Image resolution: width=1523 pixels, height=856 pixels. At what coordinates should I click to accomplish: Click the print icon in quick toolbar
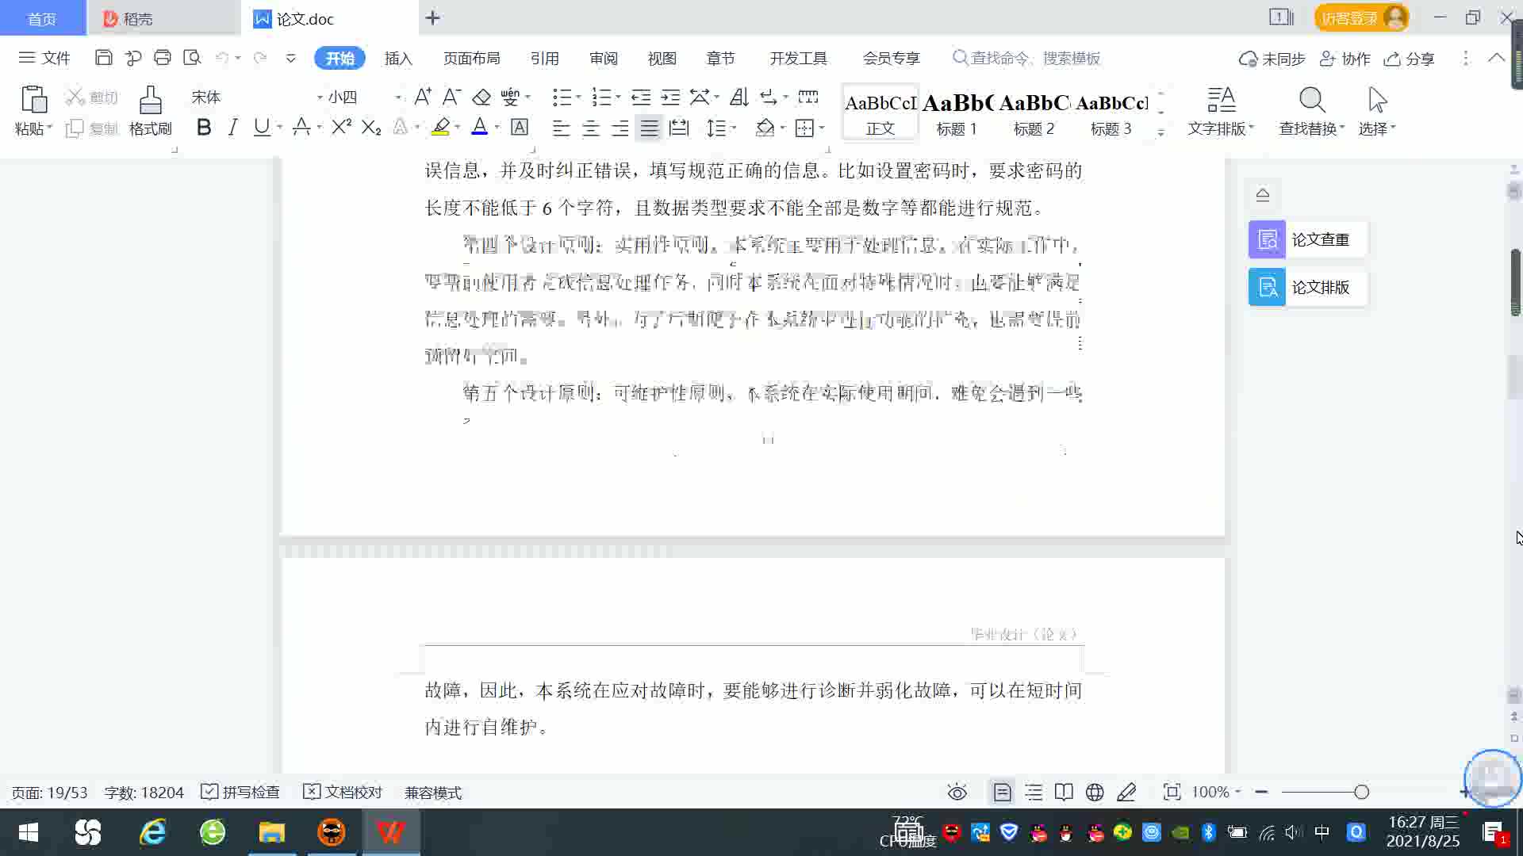163,58
